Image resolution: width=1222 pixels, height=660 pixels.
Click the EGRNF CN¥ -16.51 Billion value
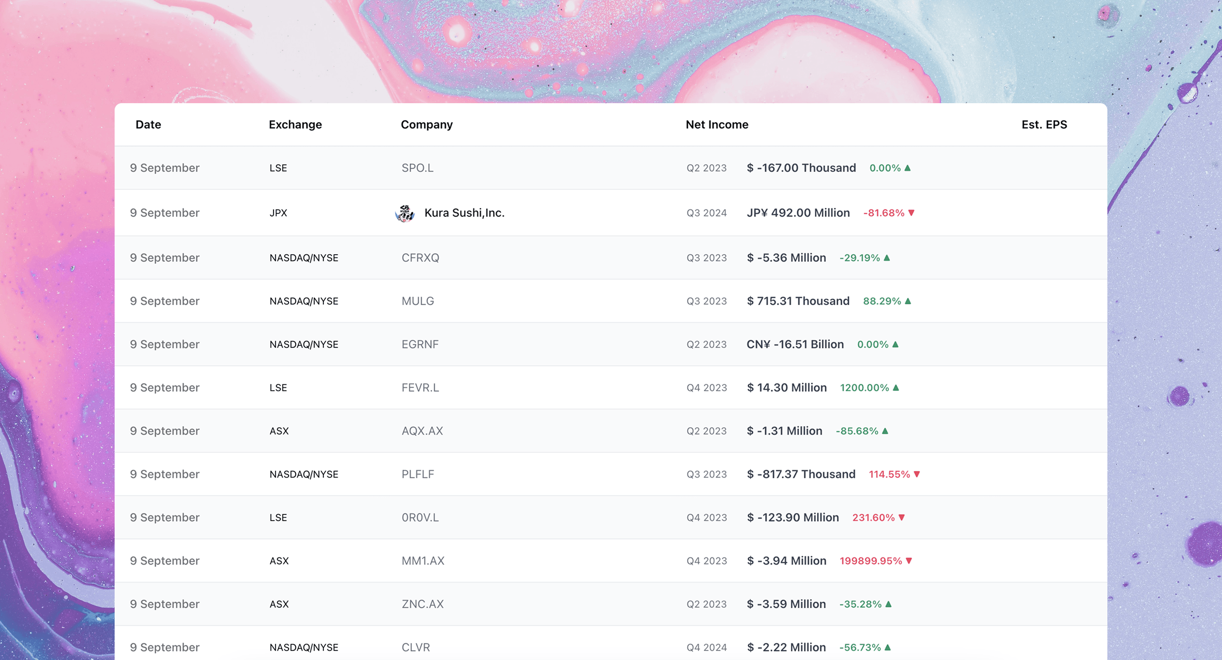(795, 344)
